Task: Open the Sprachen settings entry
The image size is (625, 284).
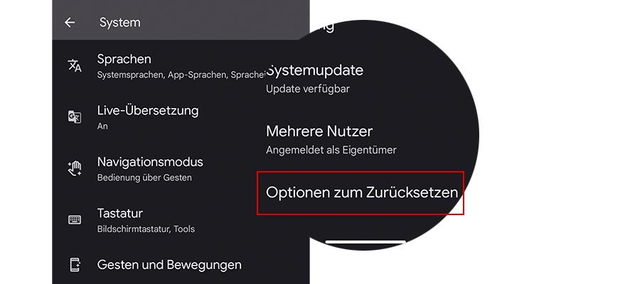Action: click(x=167, y=65)
